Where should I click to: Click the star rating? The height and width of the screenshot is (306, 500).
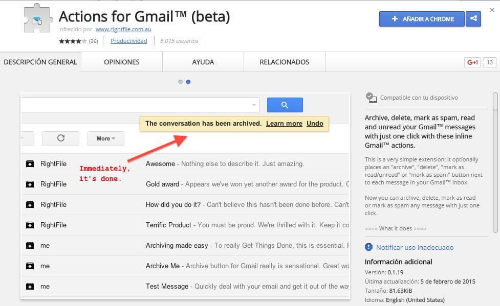tap(73, 41)
